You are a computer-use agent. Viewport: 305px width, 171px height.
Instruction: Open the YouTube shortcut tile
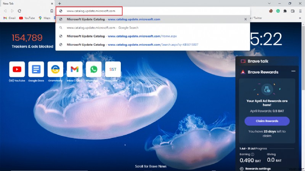click(x=17, y=69)
